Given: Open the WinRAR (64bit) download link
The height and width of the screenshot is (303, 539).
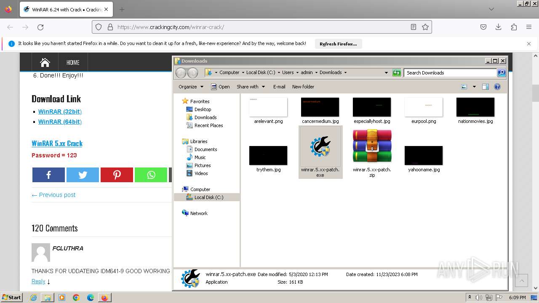Looking at the screenshot, I should pyautogui.click(x=60, y=122).
